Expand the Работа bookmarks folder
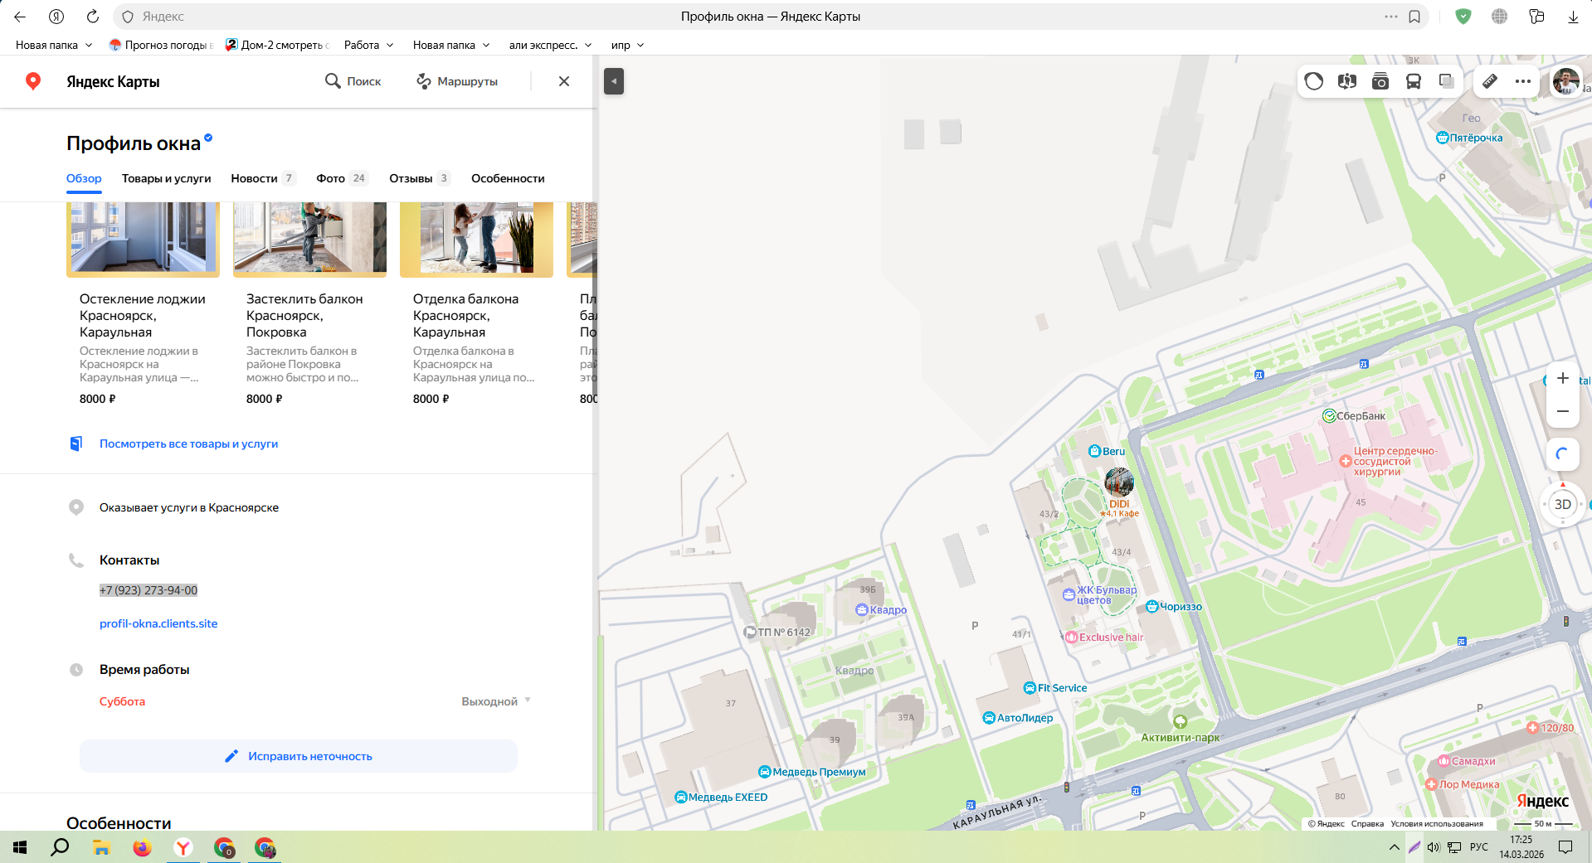This screenshot has width=1592, height=863. click(369, 45)
